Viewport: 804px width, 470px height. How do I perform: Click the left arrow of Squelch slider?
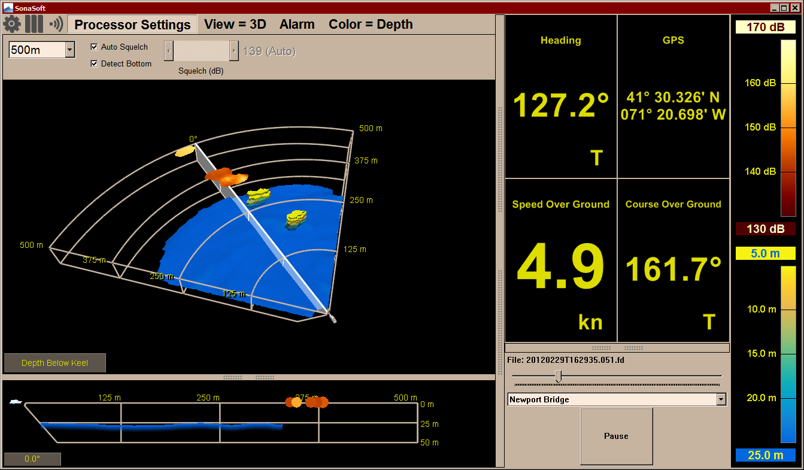(169, 51)
